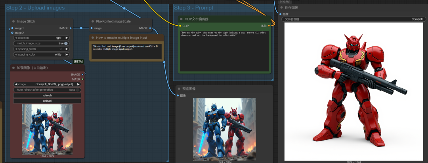Viewport: 428px width, 163px height.
Task: Click the green MASK output socket
Action: pos(82,79)
